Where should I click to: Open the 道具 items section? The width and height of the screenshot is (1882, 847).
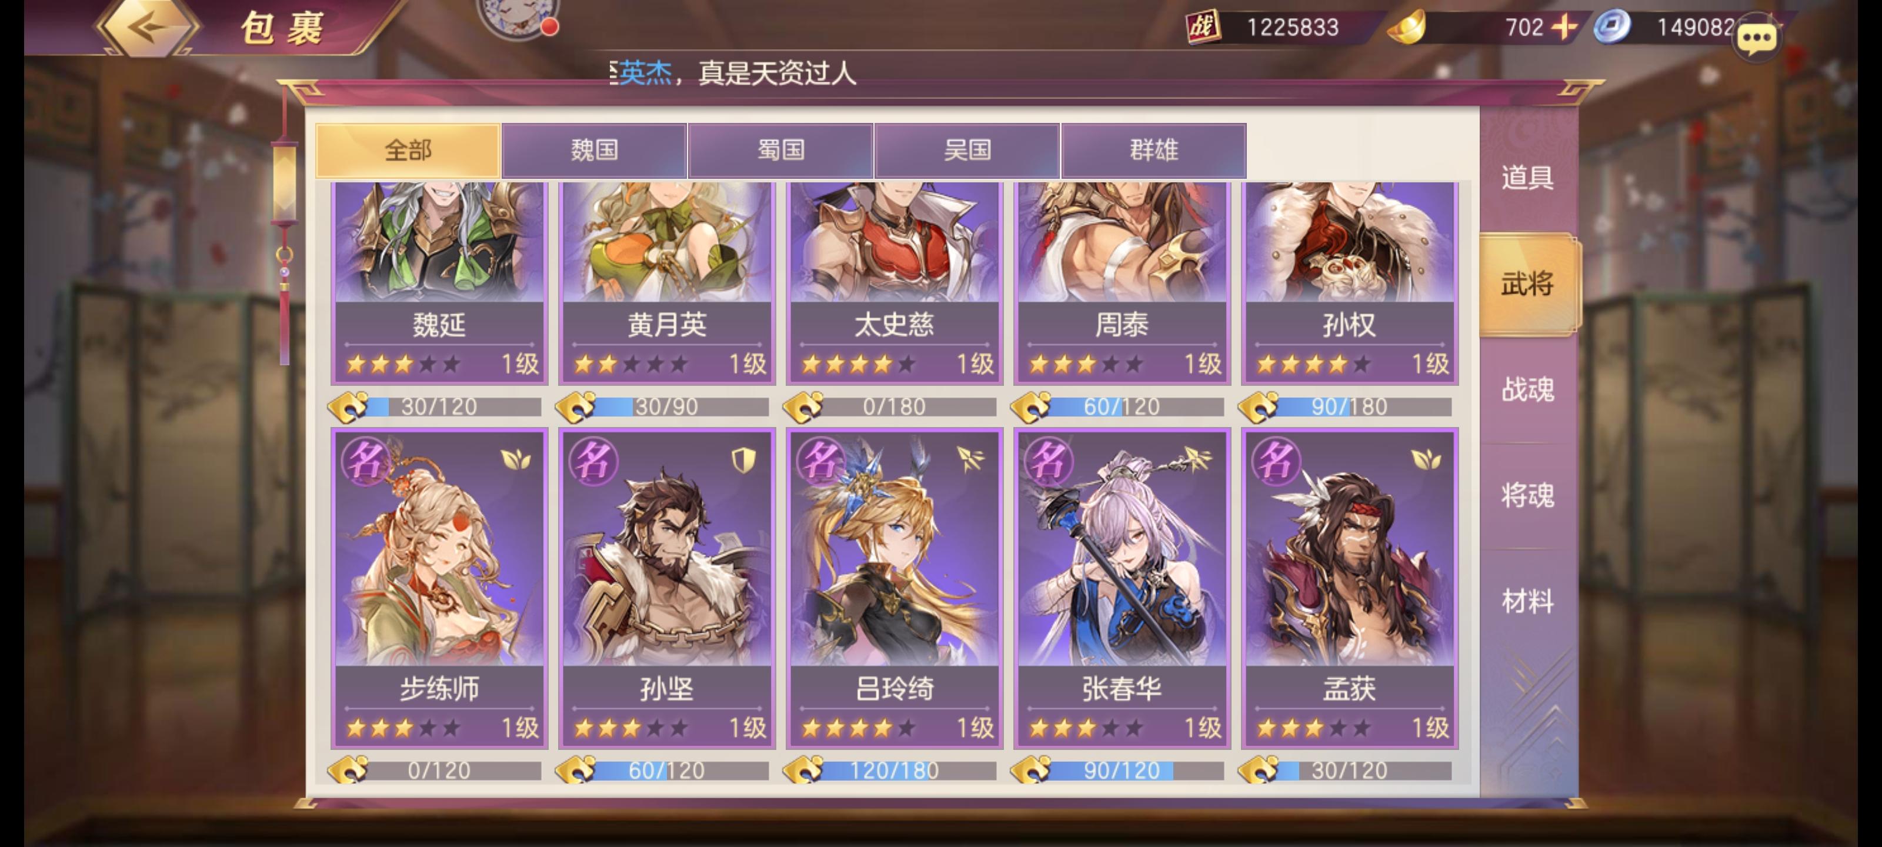[1527, 178]
